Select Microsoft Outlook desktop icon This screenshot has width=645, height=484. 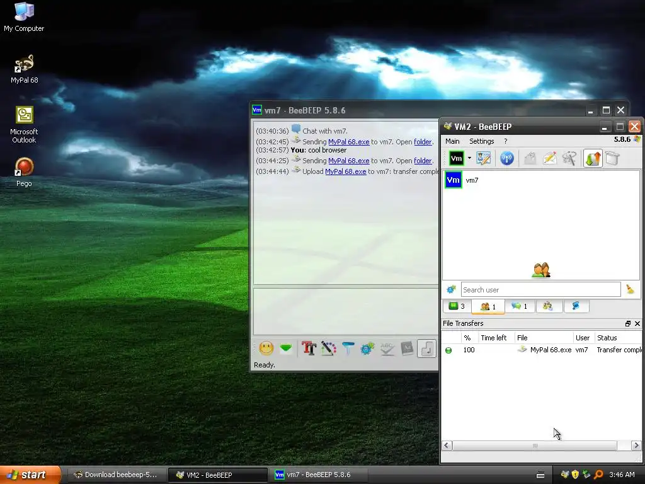(24, 125)
